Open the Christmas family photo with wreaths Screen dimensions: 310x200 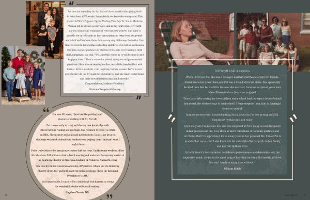point(23,75)
